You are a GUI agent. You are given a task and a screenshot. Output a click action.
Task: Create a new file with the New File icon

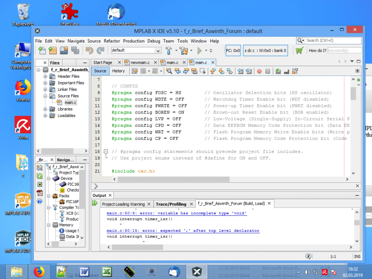point(42,49)
